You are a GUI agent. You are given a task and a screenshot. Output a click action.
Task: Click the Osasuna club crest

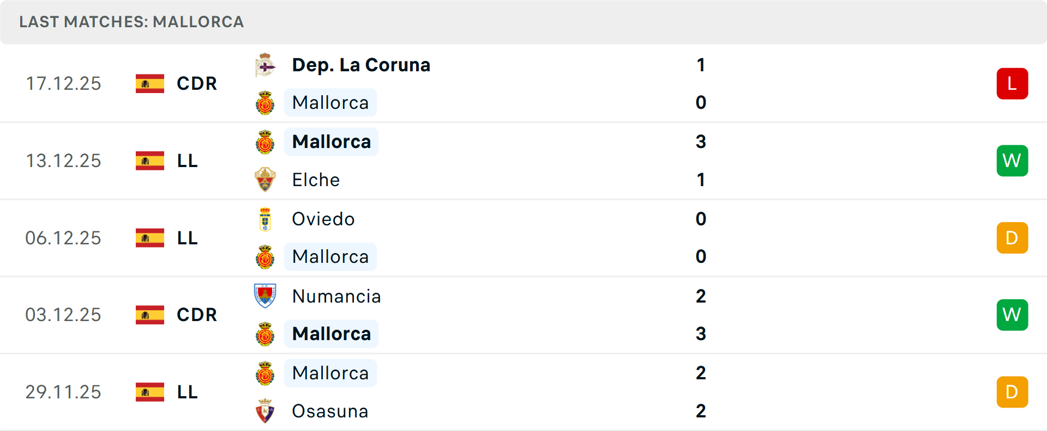pyautogui.click(x=265, y=411)
